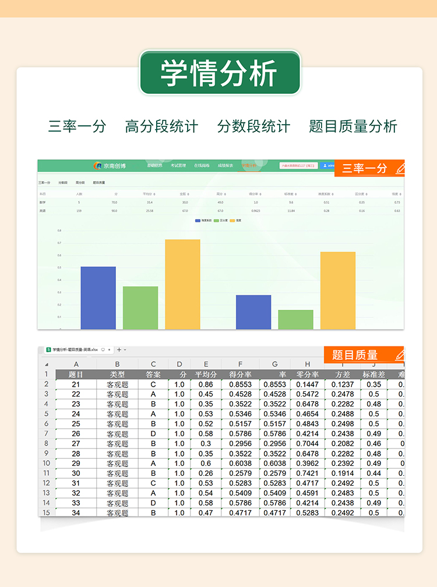This screenshot has height=587, width=437.
Task: Open the 在线阅卷 menu item
Action: click(202, 166)
